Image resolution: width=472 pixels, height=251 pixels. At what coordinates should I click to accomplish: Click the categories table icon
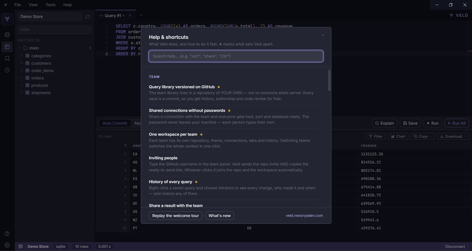pos(27,56)
